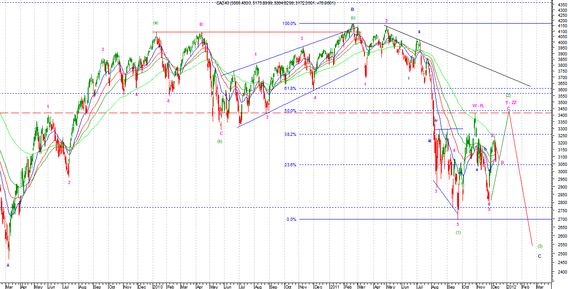Select the 100.0% Fibonacci level label

coord(289,24)
